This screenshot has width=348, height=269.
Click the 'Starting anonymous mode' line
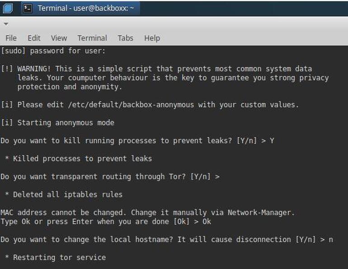[x=57, y=123]
